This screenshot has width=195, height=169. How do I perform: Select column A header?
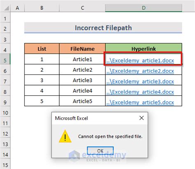(17, 8)
